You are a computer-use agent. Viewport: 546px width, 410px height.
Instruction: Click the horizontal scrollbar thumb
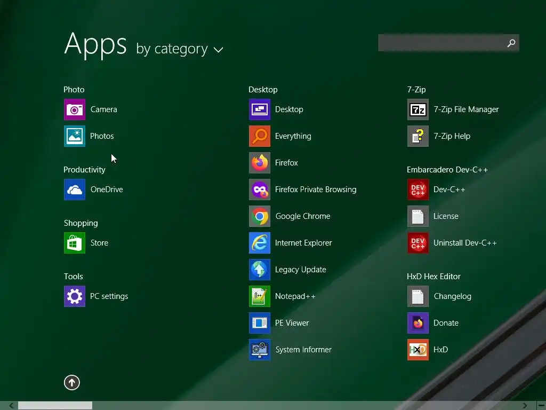click(55, 406)
